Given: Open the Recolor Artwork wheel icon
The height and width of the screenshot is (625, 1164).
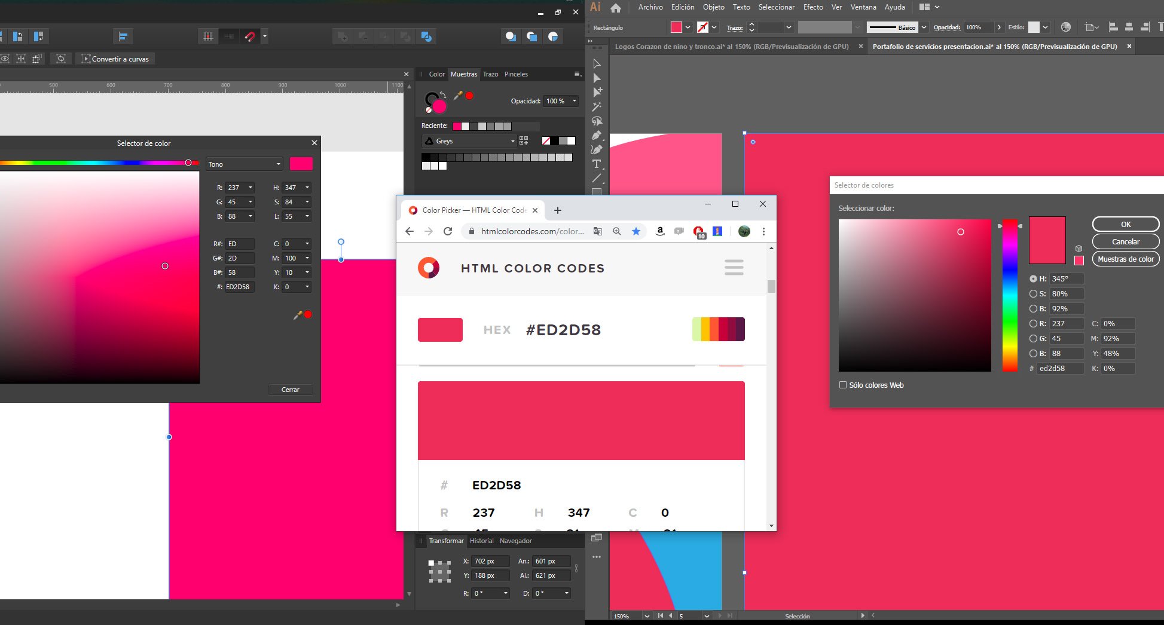Looking at the screenshot, I should [x=1065, y=27].
